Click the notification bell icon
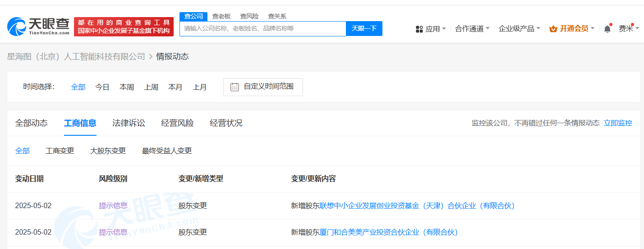644x249 pixels. 607,29
